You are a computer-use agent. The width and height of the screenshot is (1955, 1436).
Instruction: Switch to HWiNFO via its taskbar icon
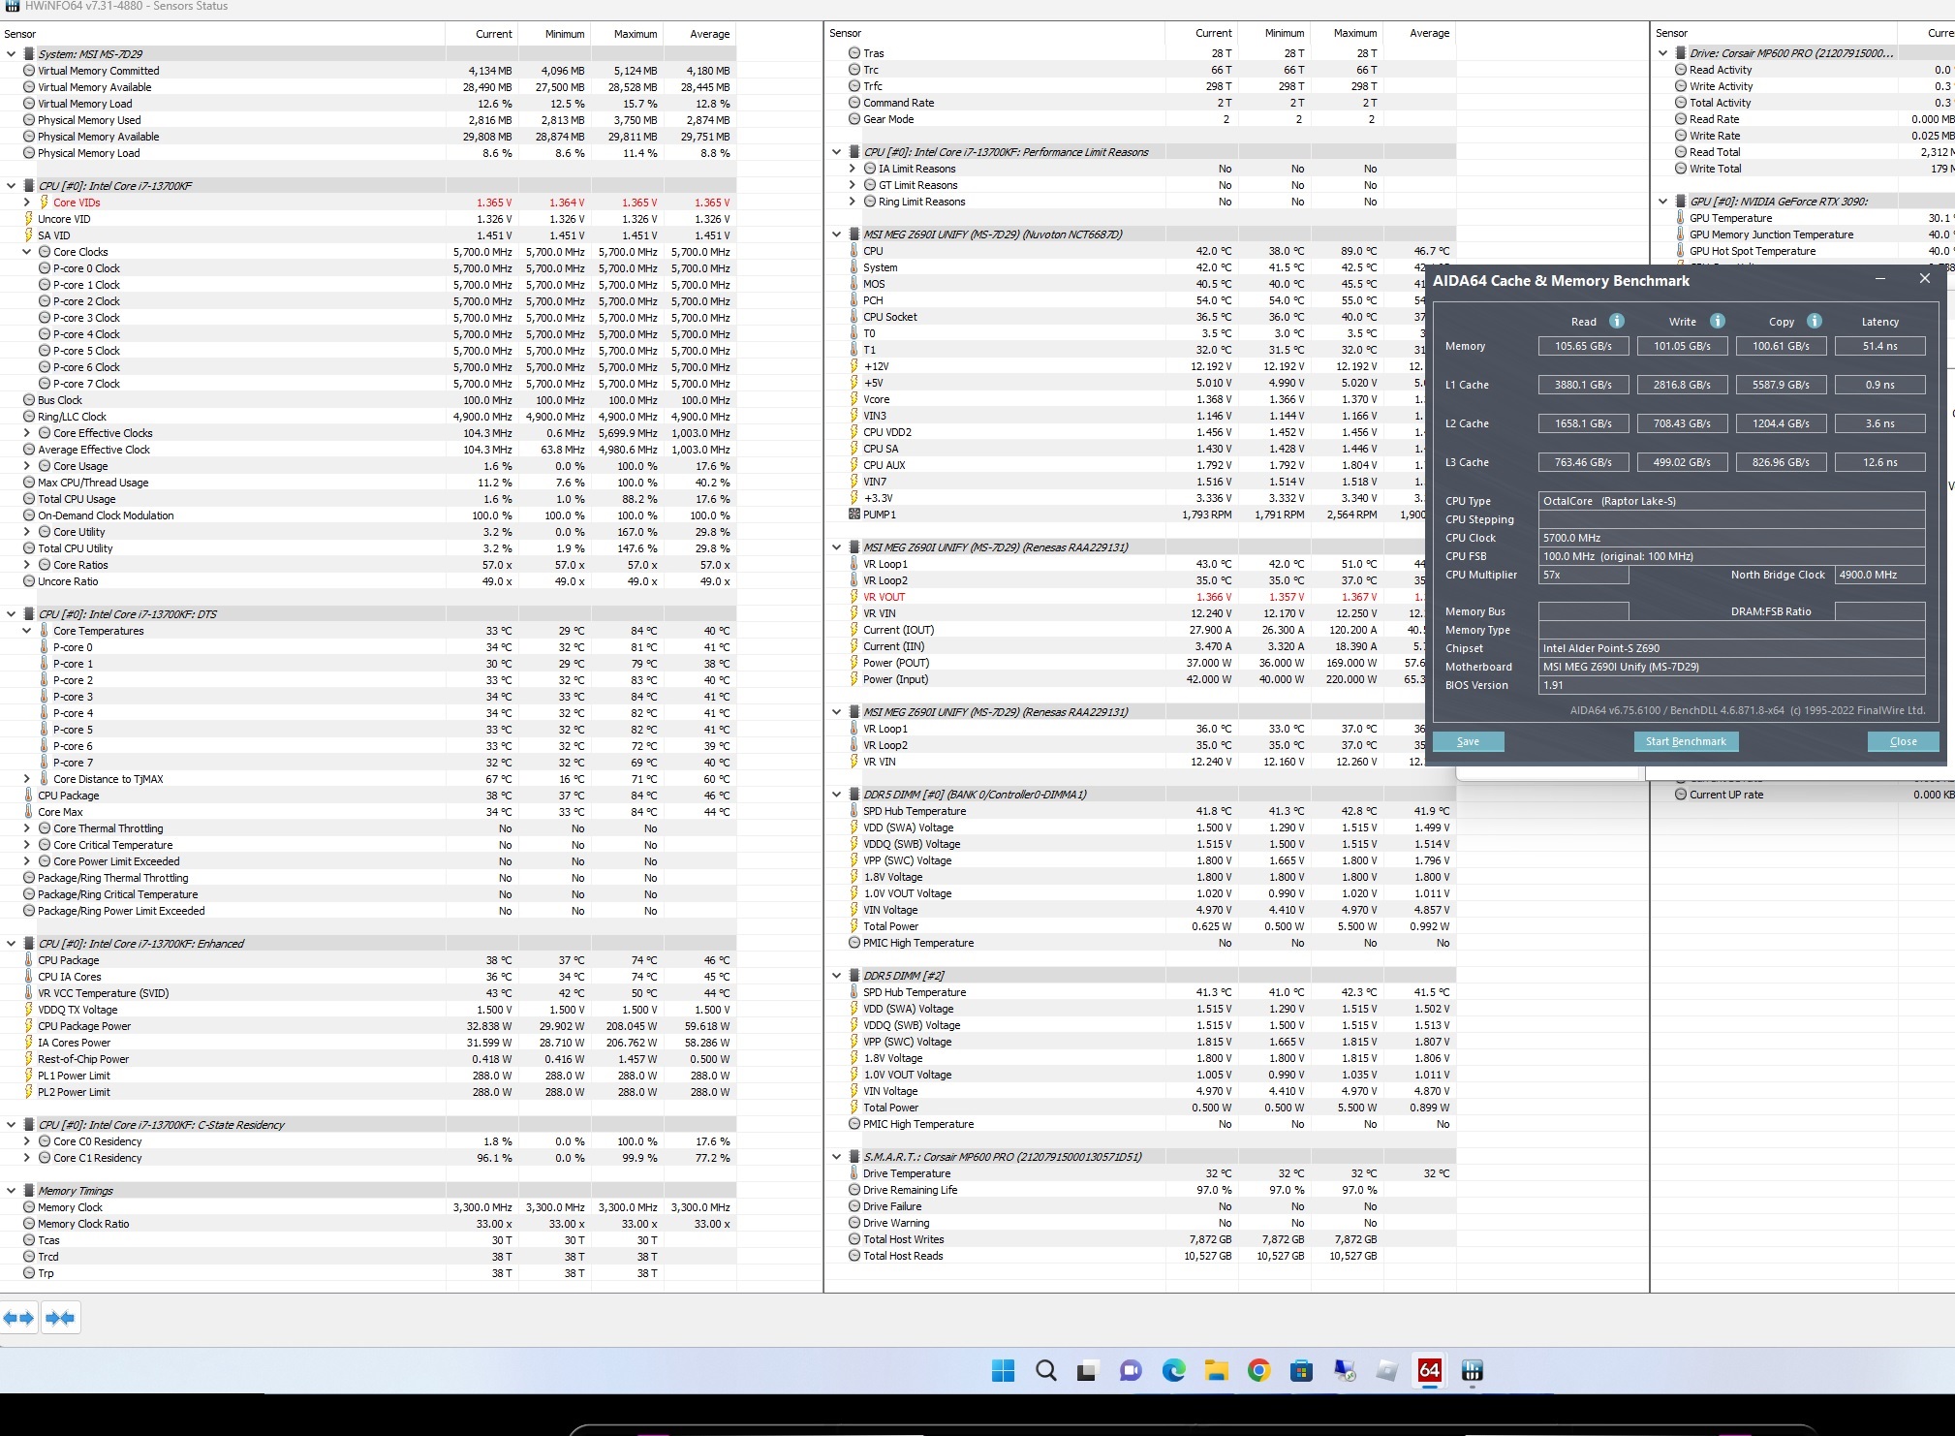pos(1472,1370)
